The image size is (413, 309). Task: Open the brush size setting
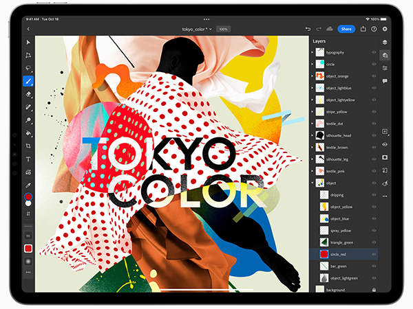(28, 236)
